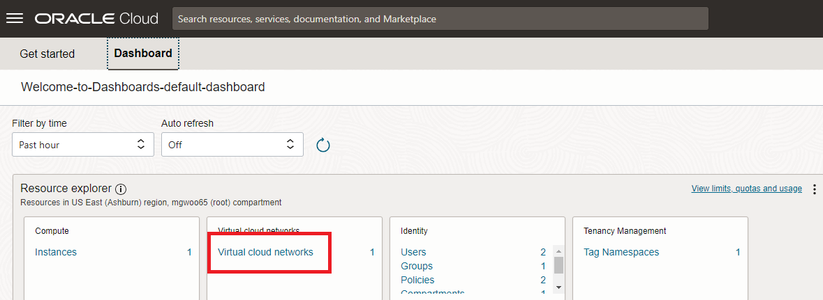Click the dashboard refresh icon

coord(322,145)
